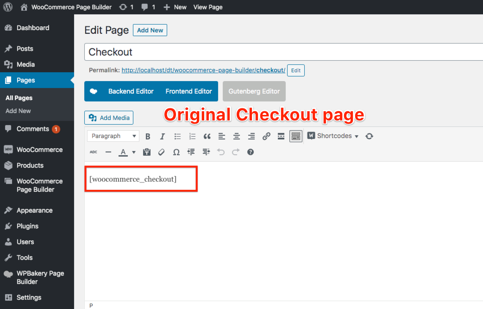The height and width of the screenshot is (309, 483).
Task: Click the WordPress logo icon
Action: 8,7
